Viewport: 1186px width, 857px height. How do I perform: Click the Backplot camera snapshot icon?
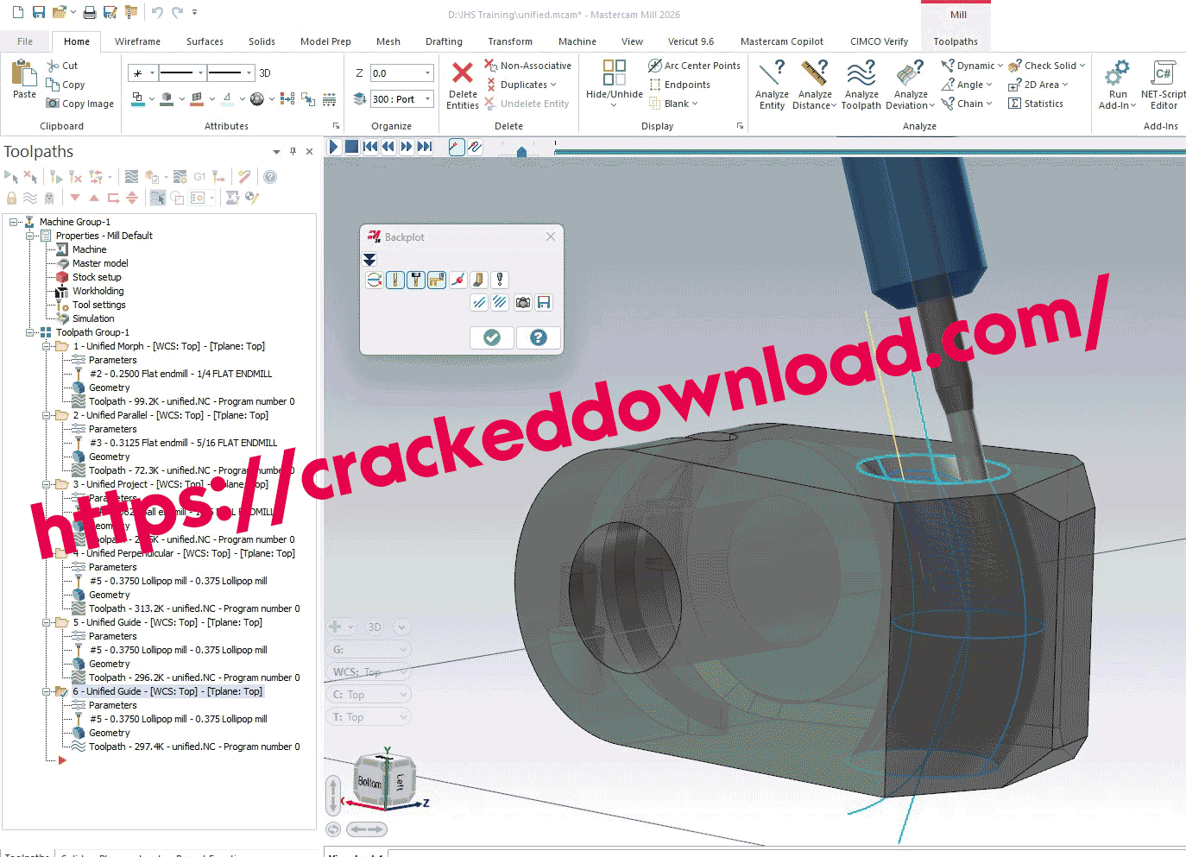tap(522, 302)
